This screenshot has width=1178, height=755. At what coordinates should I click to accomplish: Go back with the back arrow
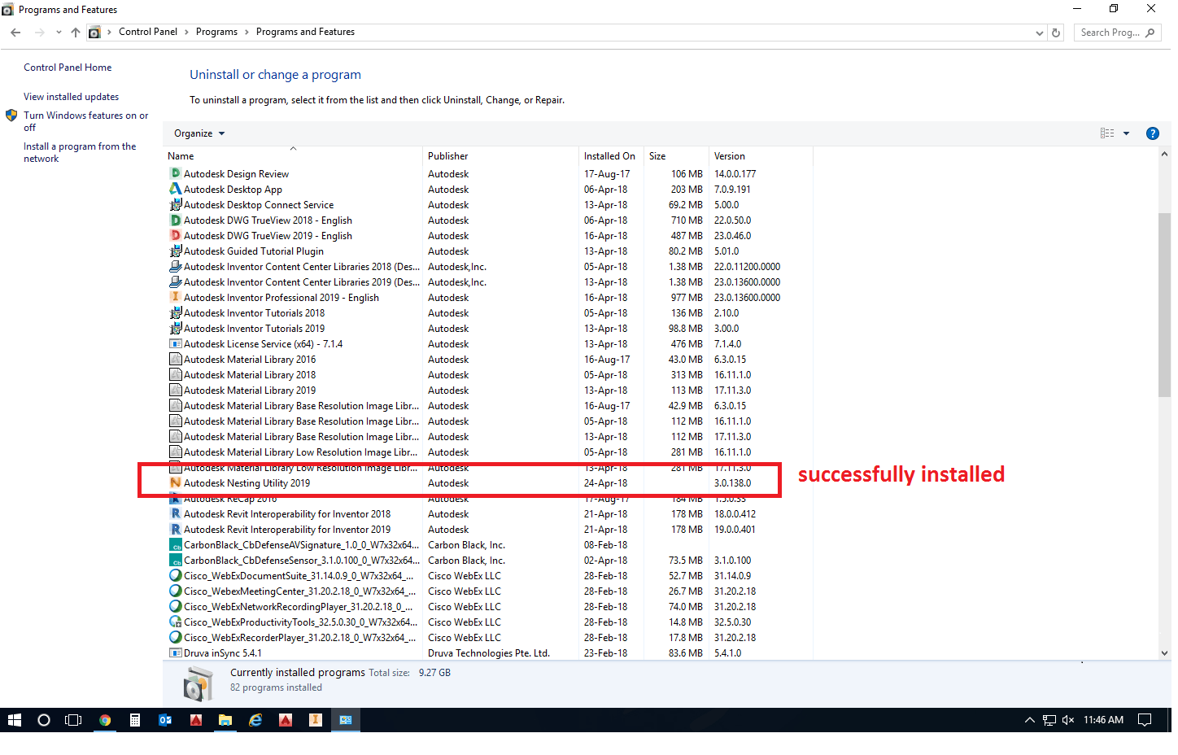point(15,33)
